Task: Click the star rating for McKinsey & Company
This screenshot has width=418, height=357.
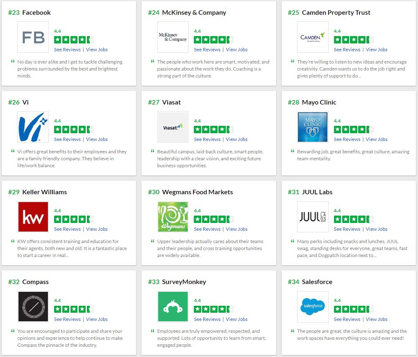Action: click(214, 40)
